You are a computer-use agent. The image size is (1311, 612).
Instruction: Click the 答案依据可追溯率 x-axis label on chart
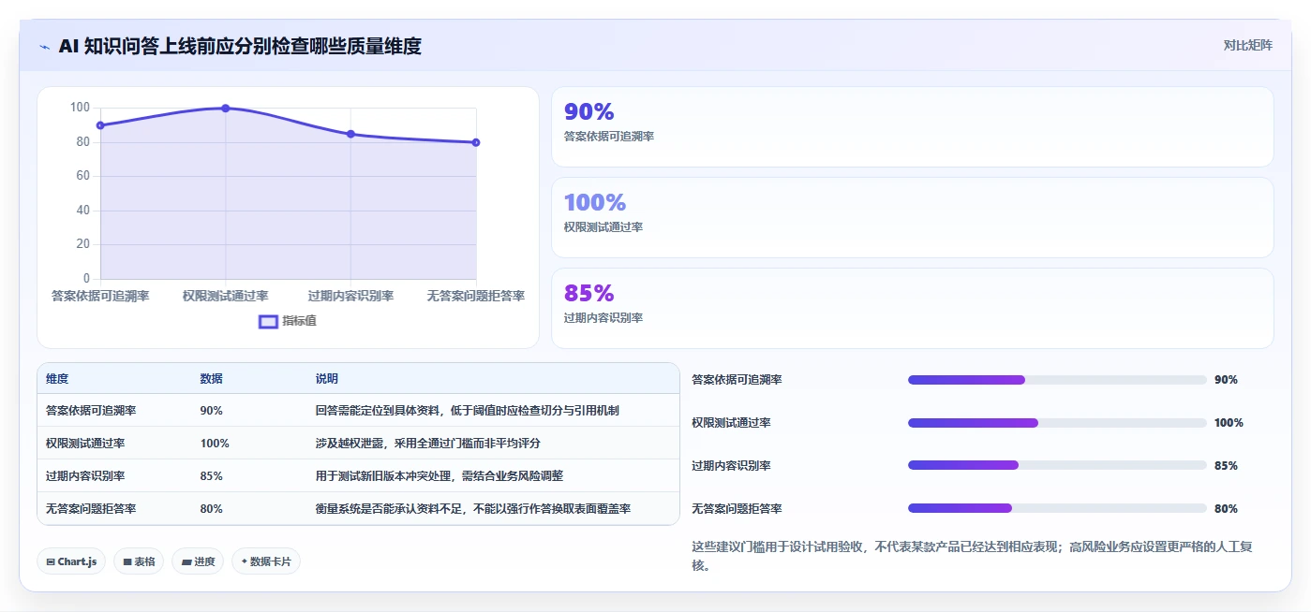pos(100,296)
